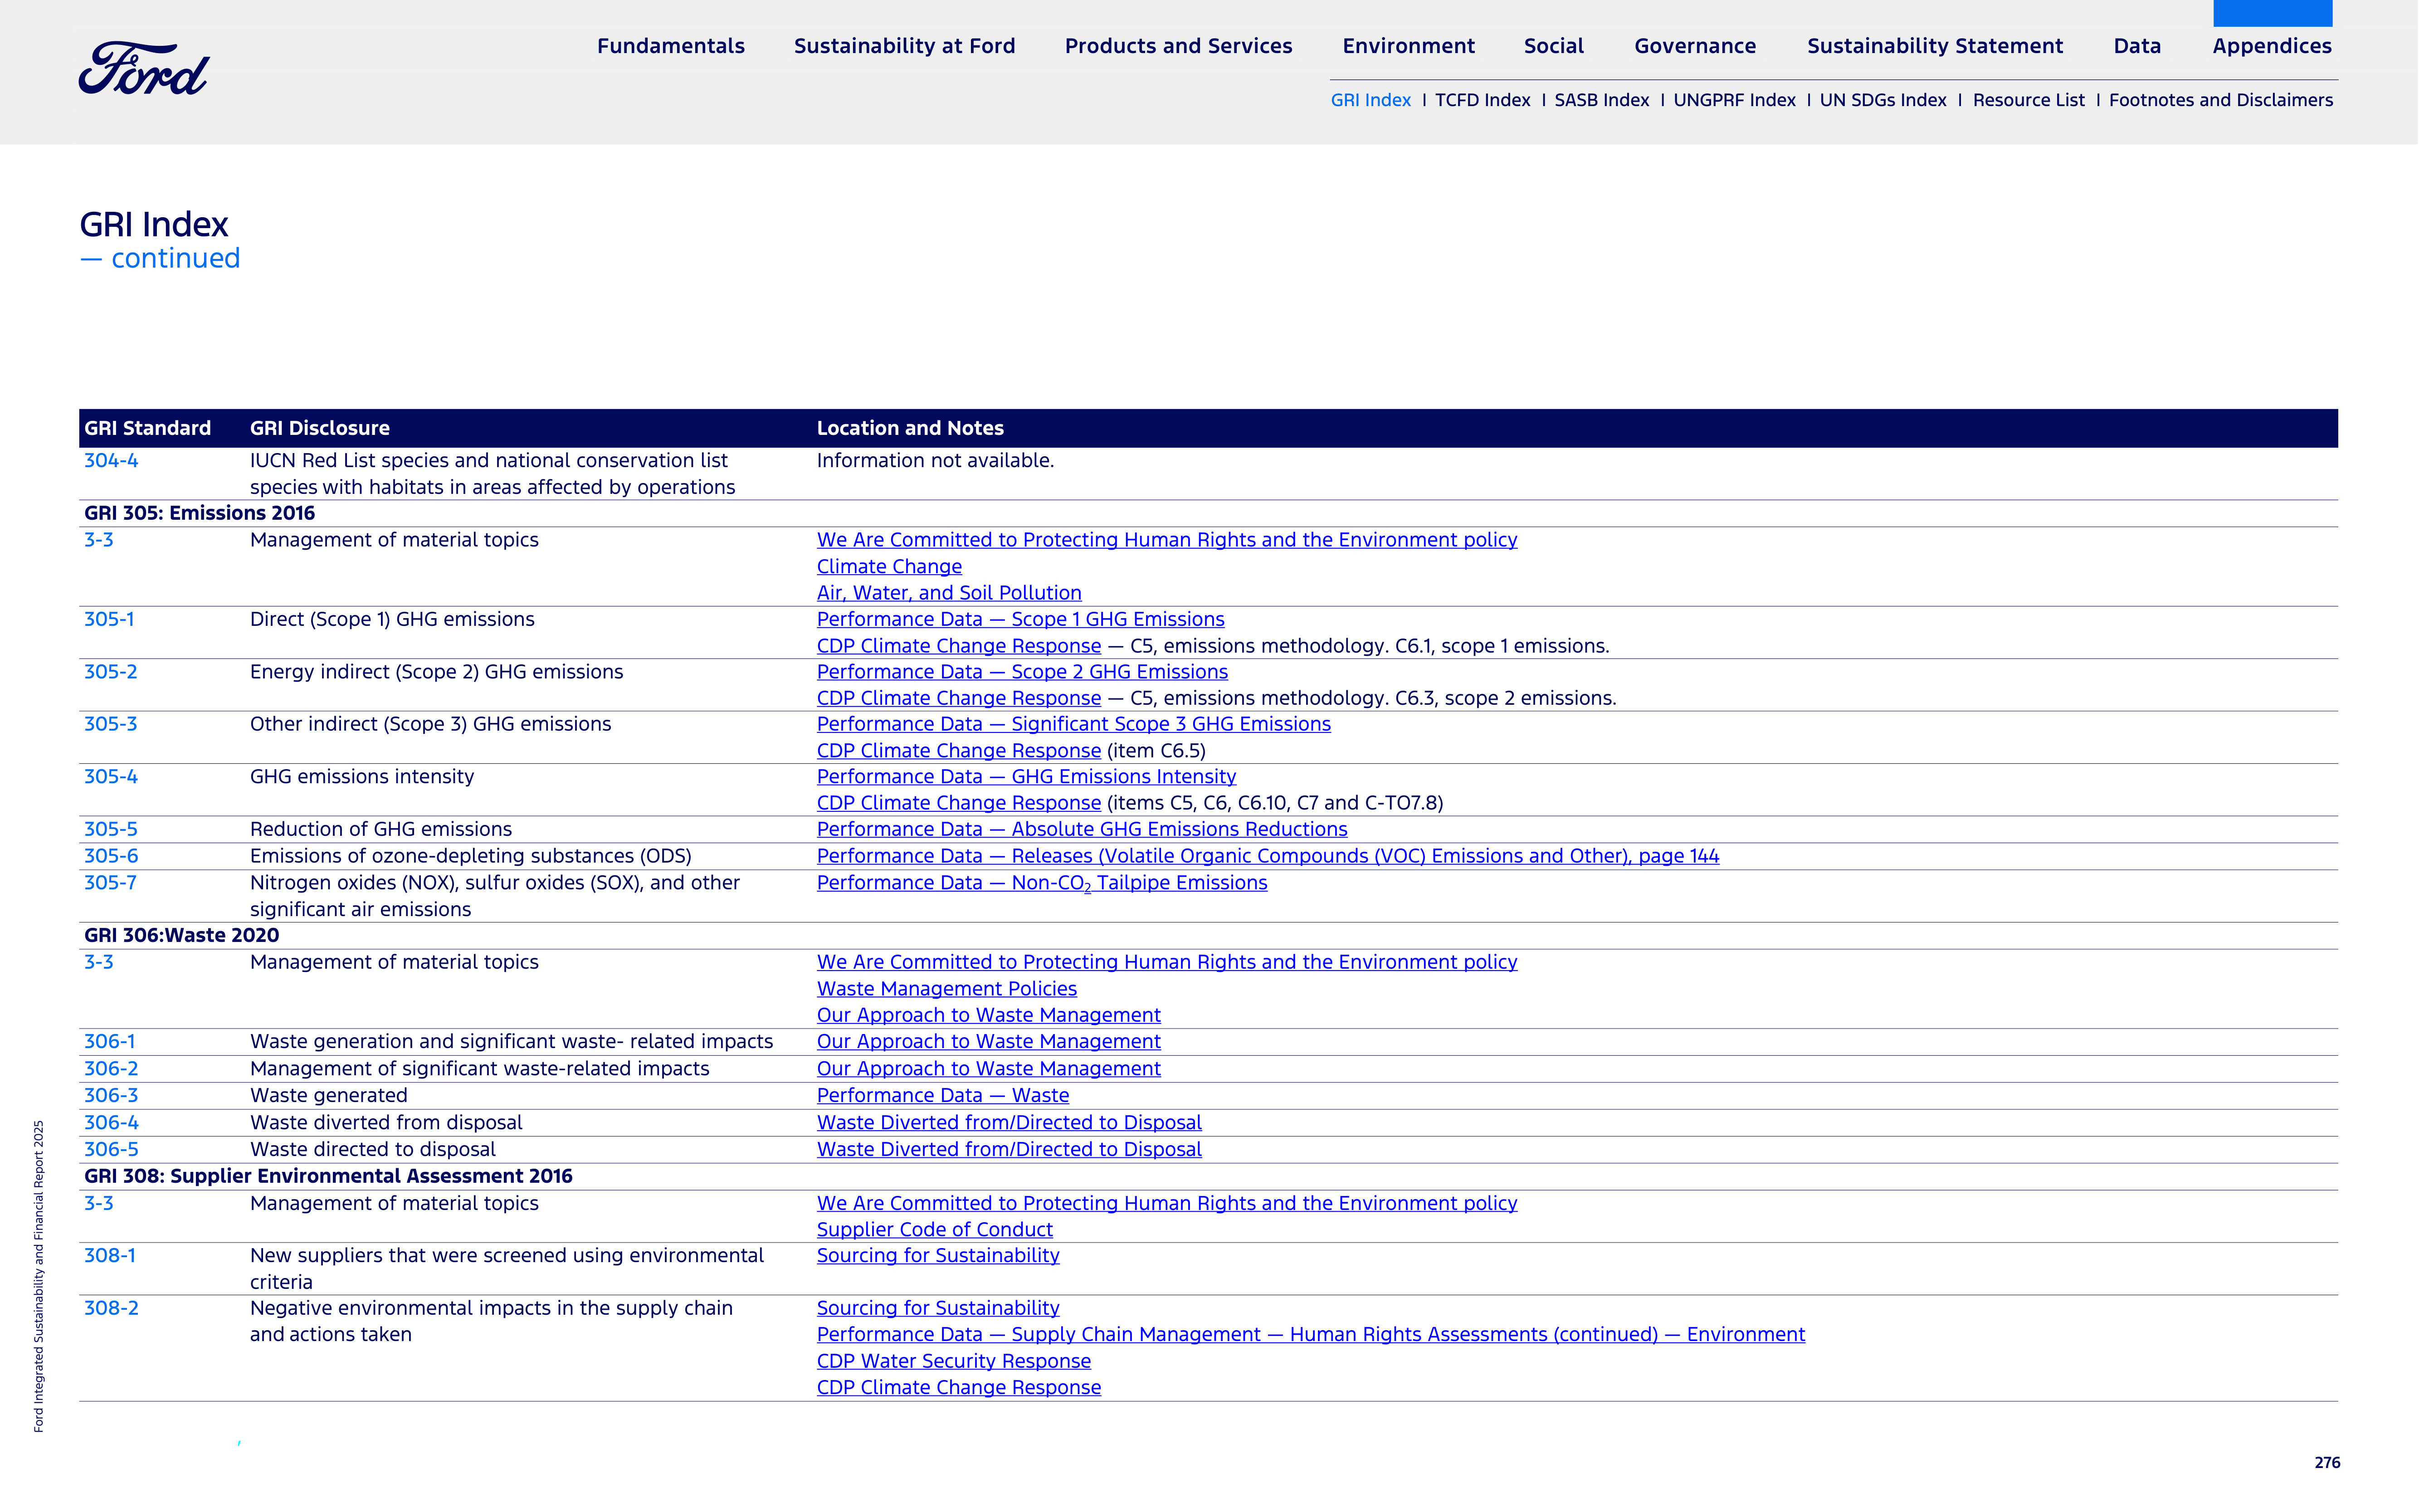Open CDP Climate Change Response in 305-2 row
This screenshot has width=2419, height=1512.
coord(959,698)
